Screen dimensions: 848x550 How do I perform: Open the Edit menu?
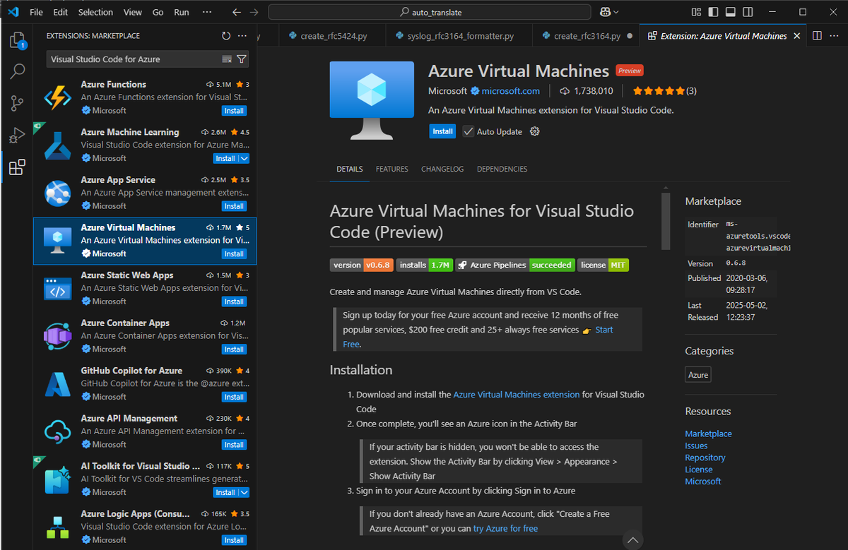tap(61, 12)
